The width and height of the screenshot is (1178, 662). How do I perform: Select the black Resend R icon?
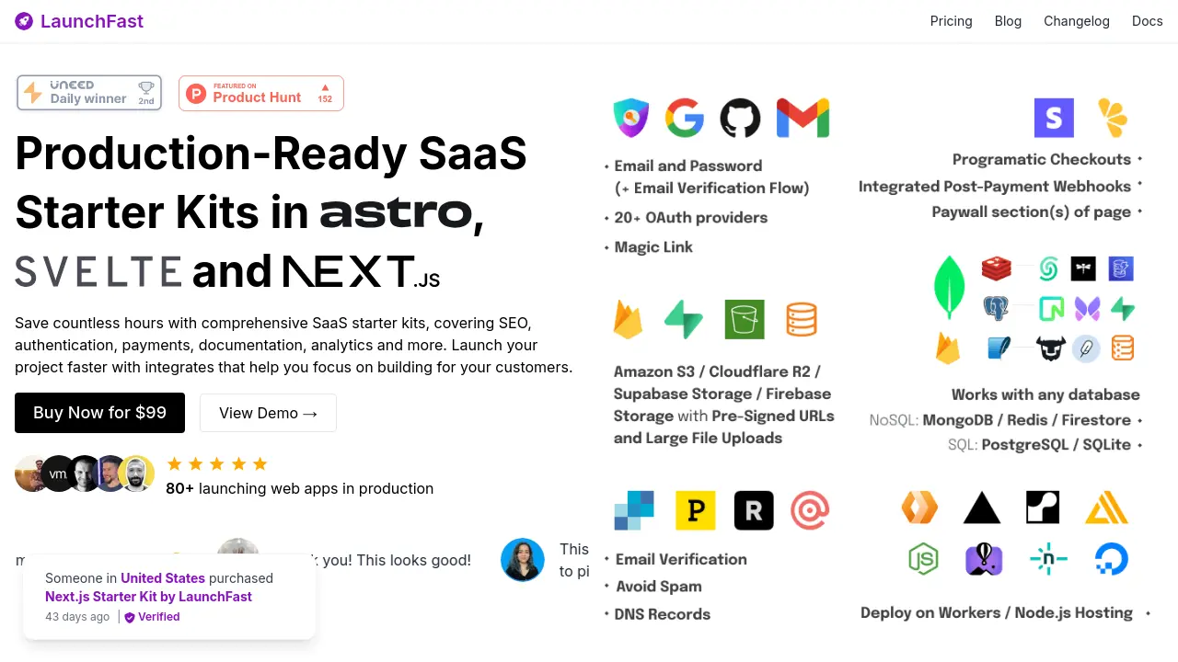[754, 510]
